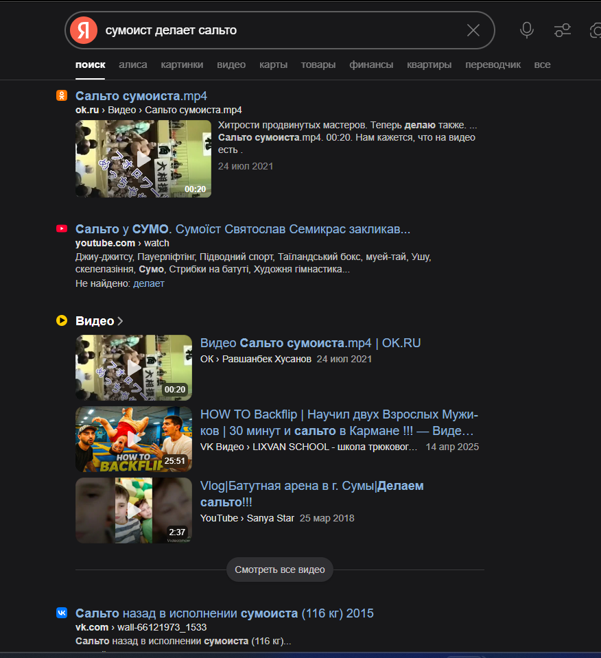Screen dimensions: 601x658
Task: Click the yellow play icon beside the Видео heading
Action: click(60, 320)
